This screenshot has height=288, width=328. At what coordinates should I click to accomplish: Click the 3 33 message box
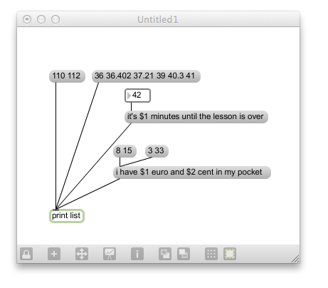point(157,151)
